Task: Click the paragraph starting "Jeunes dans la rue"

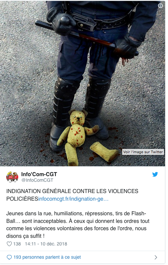Action: [78, 225]
